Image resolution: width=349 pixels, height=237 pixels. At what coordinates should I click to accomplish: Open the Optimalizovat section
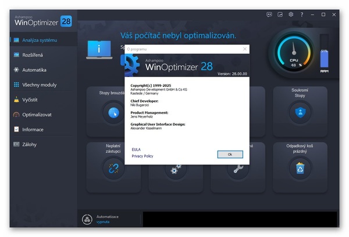pyautogui.click(x=37, y=115)
